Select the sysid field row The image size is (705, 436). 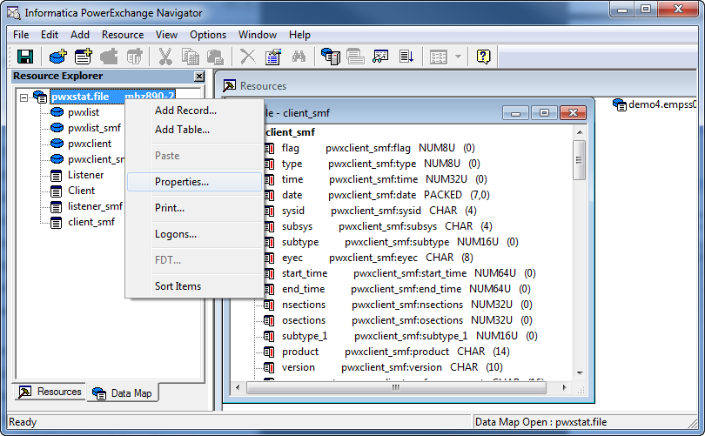[x=293, y=211]
